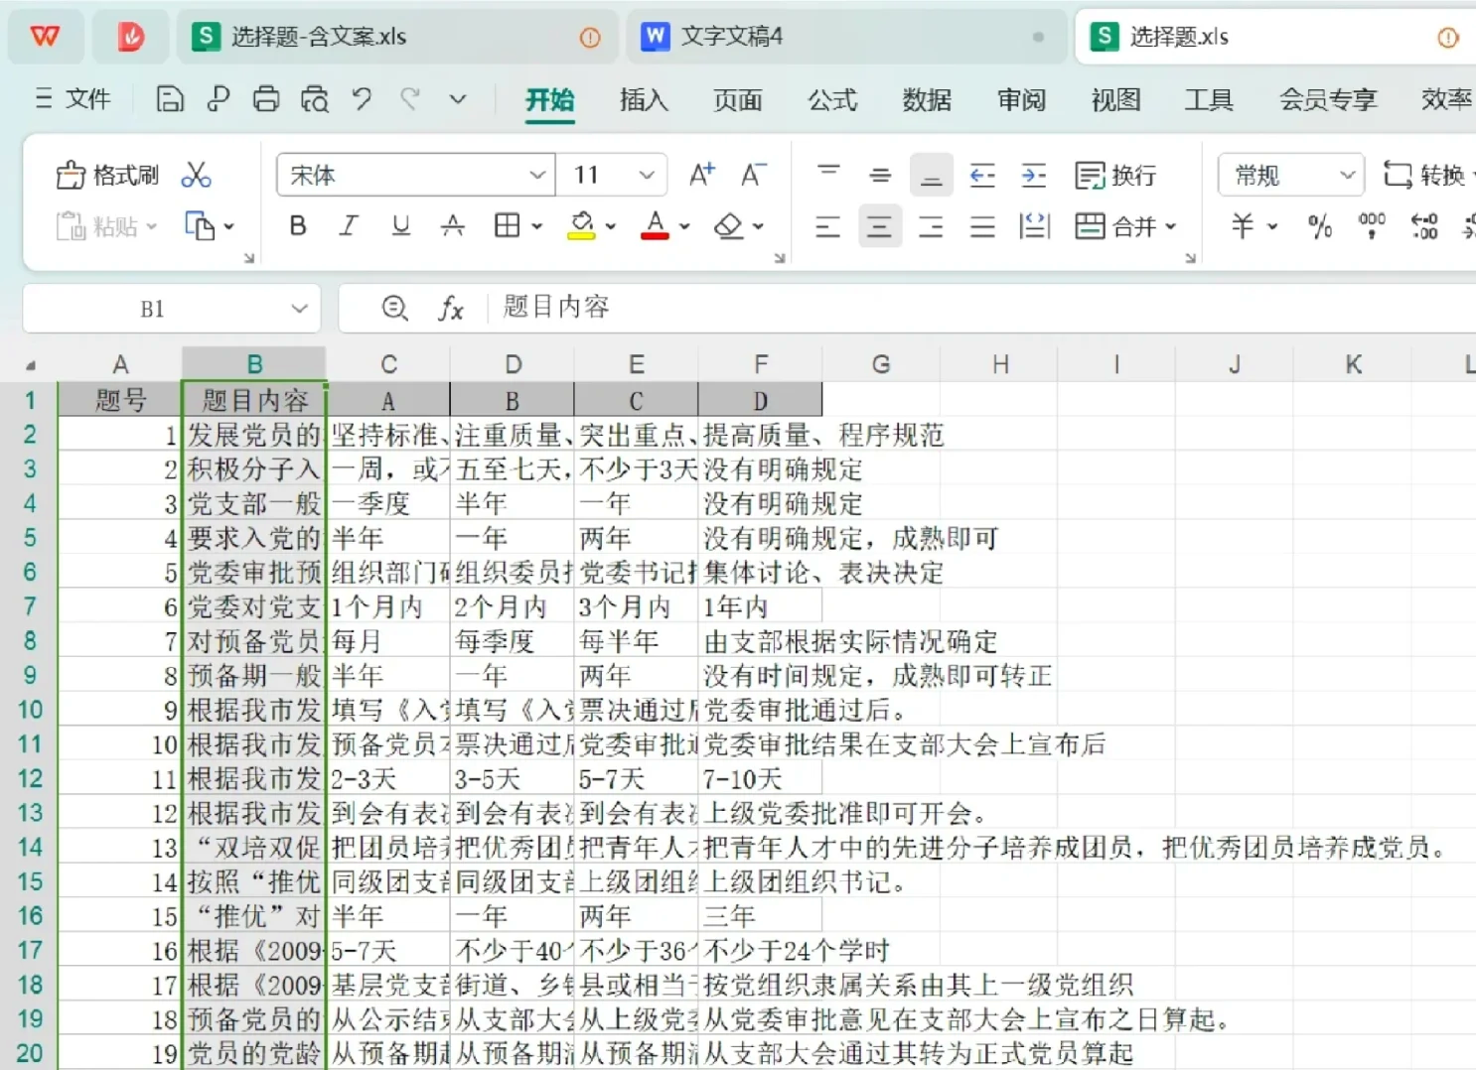Toggle Bold formatting
The image size is (1476, 1070).
pyautogui.click(x=297, y=226)
